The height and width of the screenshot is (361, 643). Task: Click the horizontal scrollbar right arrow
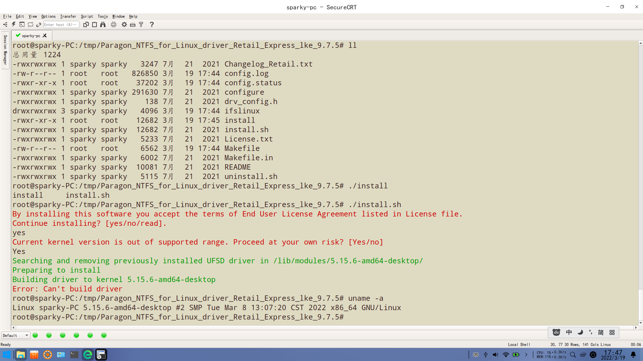click(636, 328)
